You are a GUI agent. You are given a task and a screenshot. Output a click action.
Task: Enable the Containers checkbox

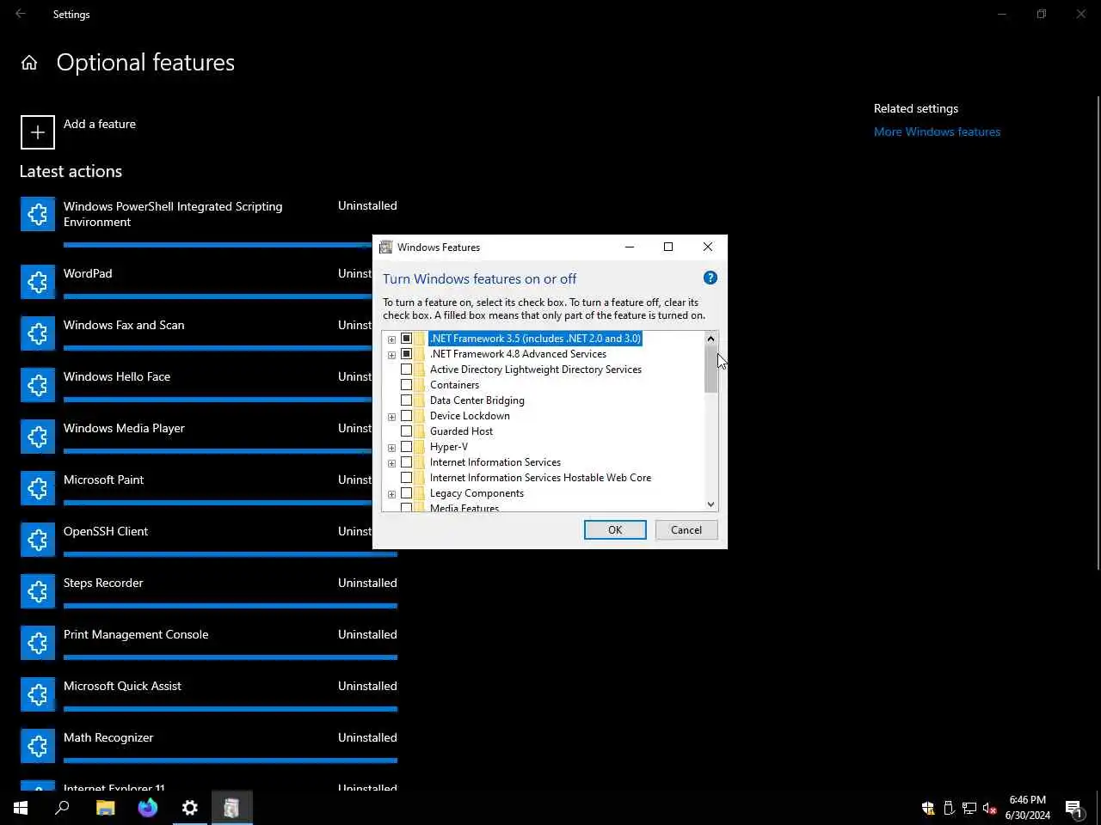click(407, 385)
